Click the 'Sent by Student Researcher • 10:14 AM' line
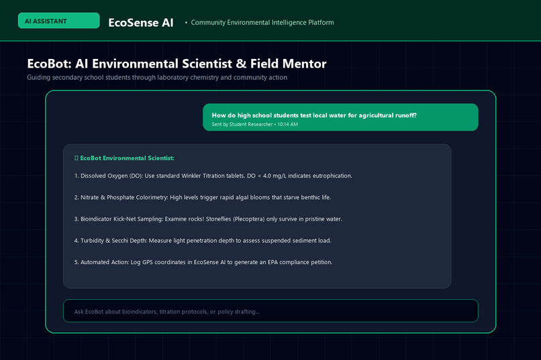The width and height of the screenshot is (541, 360). 254,125
